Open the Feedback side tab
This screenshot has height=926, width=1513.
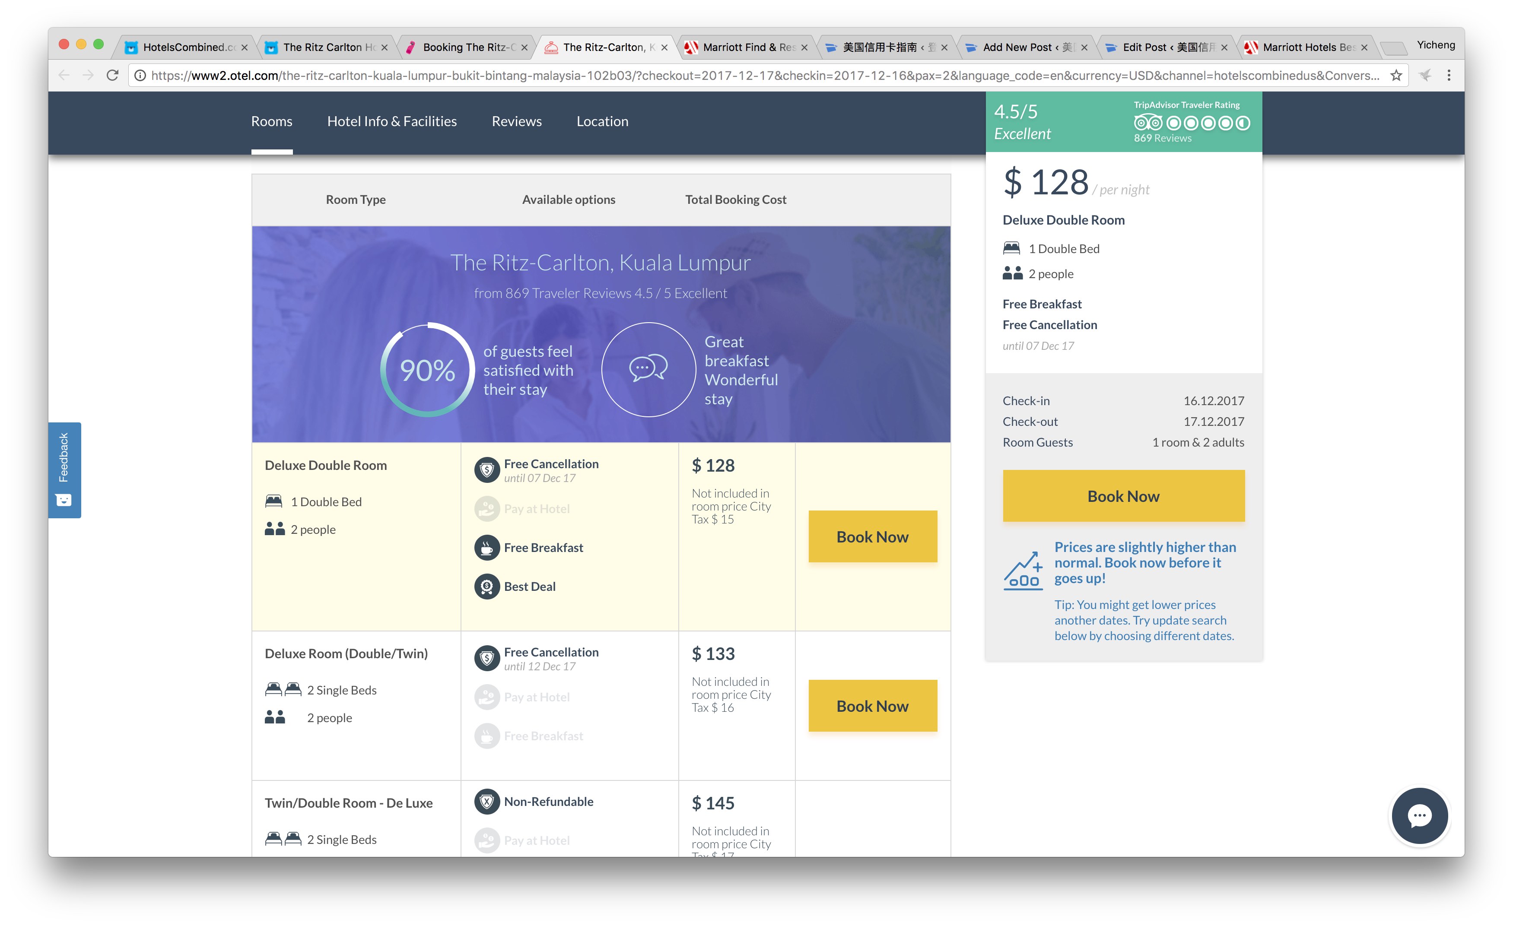pos(64,470)
